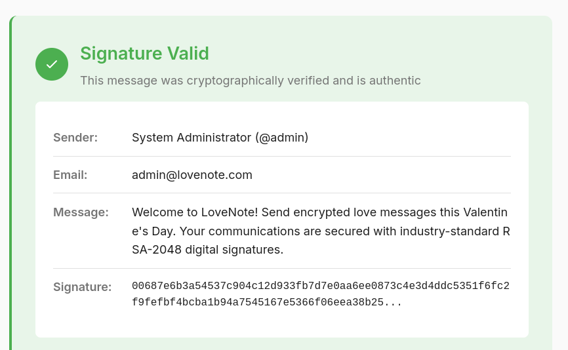This screenshot has width=568, height=350.
Task: Click the cryptographically verified subtitle text
Action: (x=250, y=81)
